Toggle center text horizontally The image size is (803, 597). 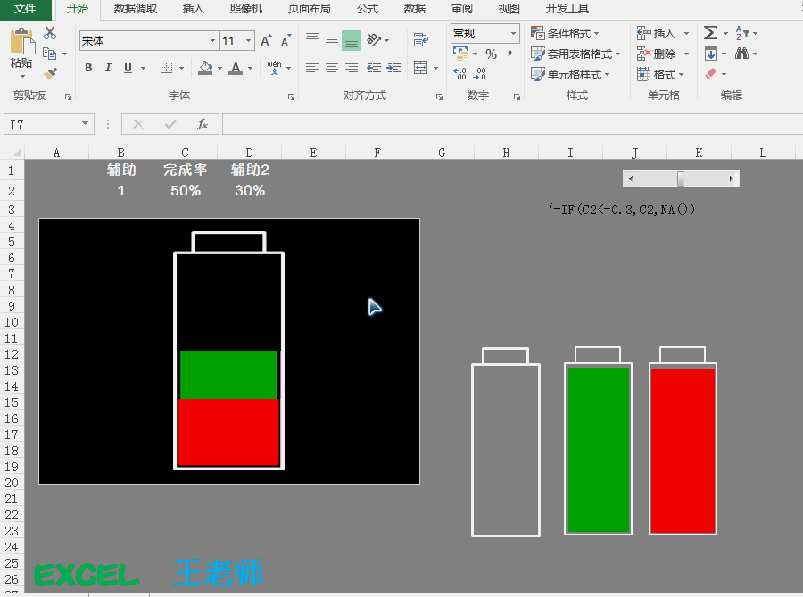coord(332,68)
